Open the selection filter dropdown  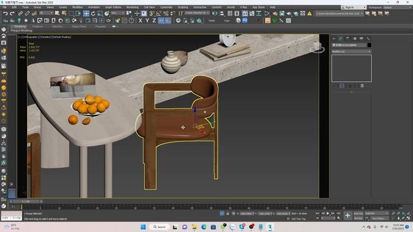tap(46, 13)
